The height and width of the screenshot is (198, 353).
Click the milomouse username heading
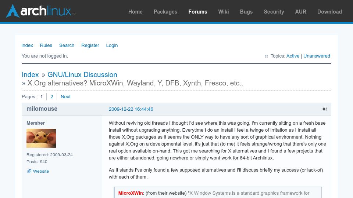pyautogui.click(x=42, y=109)
